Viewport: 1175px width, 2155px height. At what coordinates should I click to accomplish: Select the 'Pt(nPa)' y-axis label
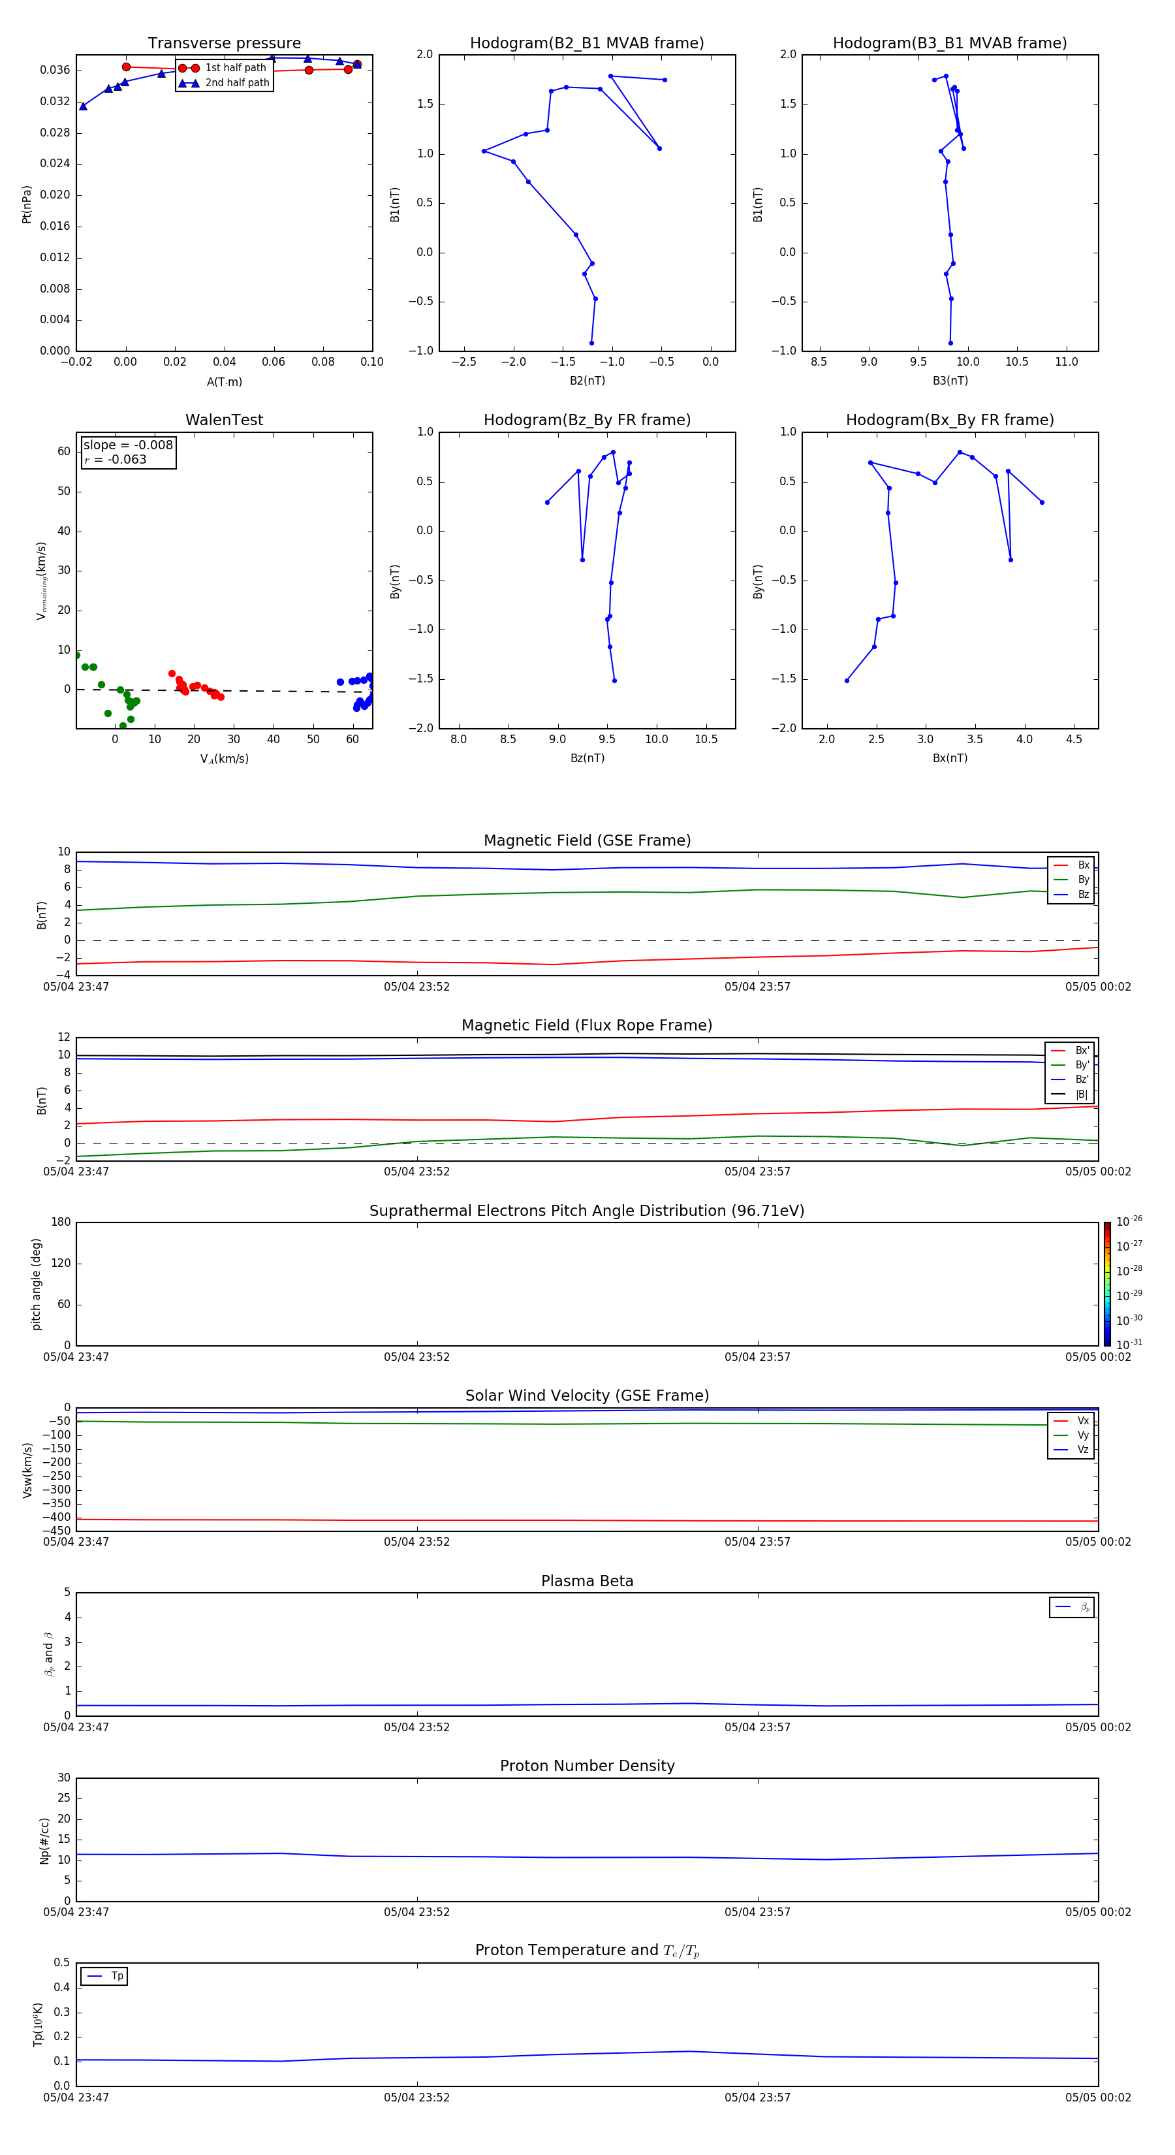click(27, 204)
